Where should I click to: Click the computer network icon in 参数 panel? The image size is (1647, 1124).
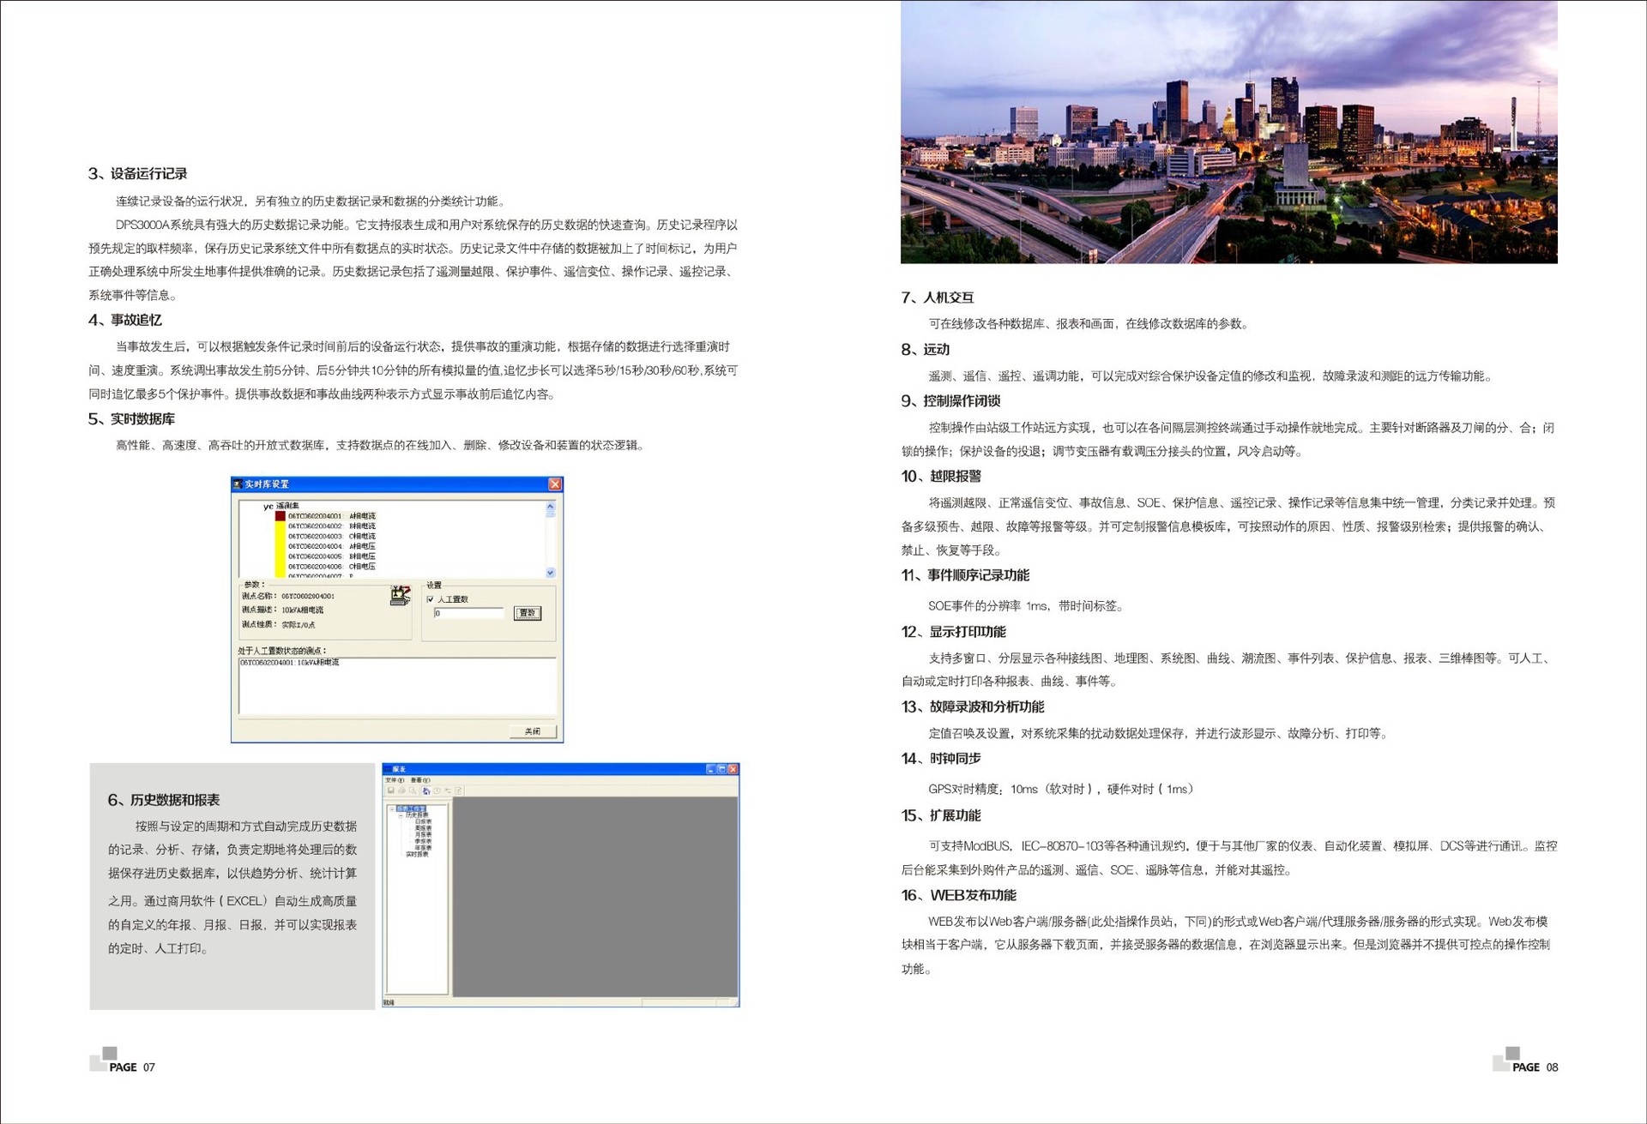click(401, 596)
